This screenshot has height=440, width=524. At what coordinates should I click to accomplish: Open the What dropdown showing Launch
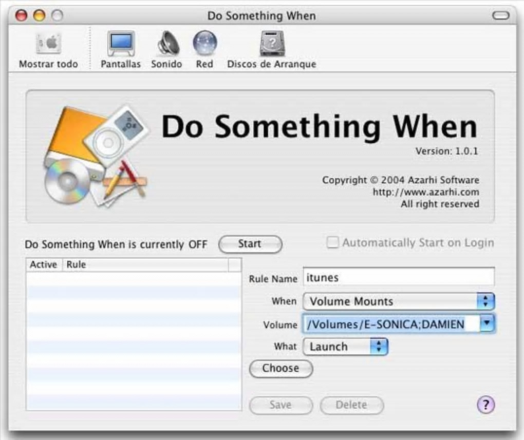point(345,347)
